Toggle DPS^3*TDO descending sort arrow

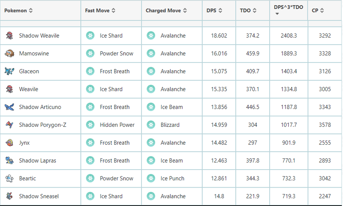click(x=277, y=14)
